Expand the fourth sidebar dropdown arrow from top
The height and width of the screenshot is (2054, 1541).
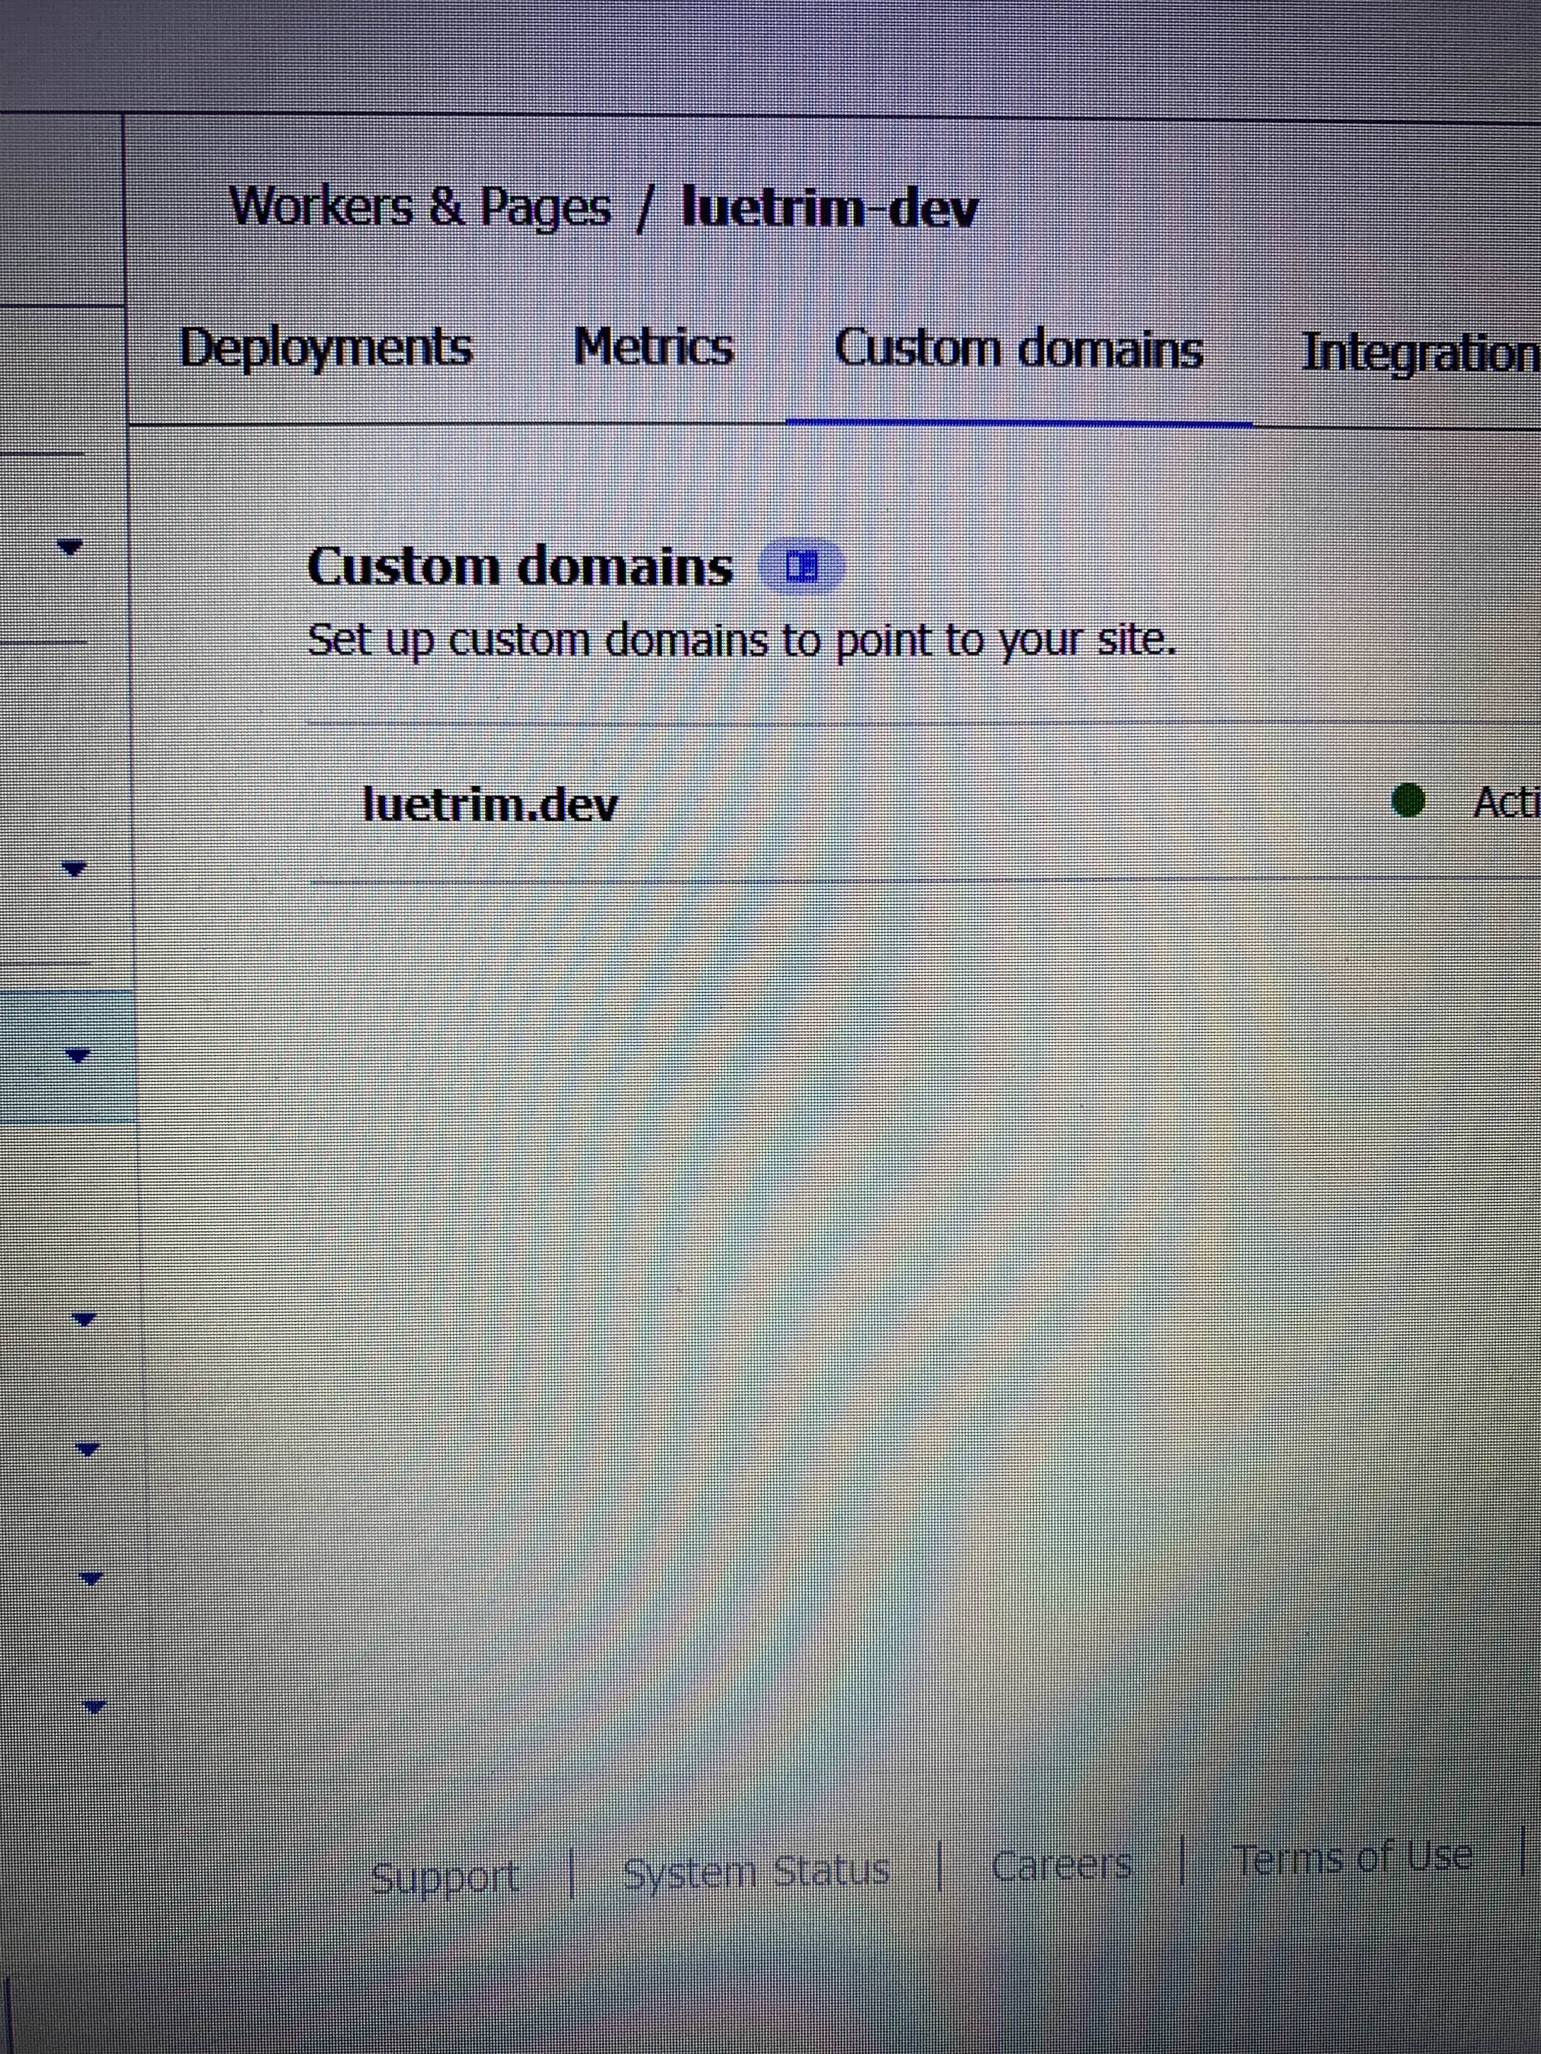coord(84,1318)
